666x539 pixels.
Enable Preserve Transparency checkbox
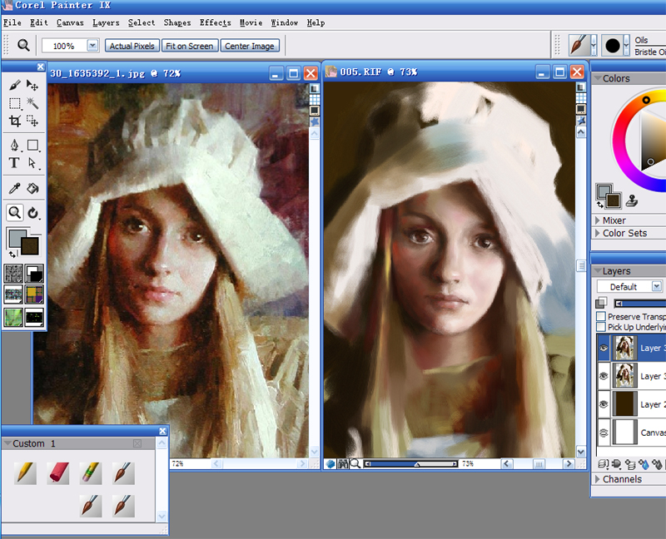coord(600,316)
